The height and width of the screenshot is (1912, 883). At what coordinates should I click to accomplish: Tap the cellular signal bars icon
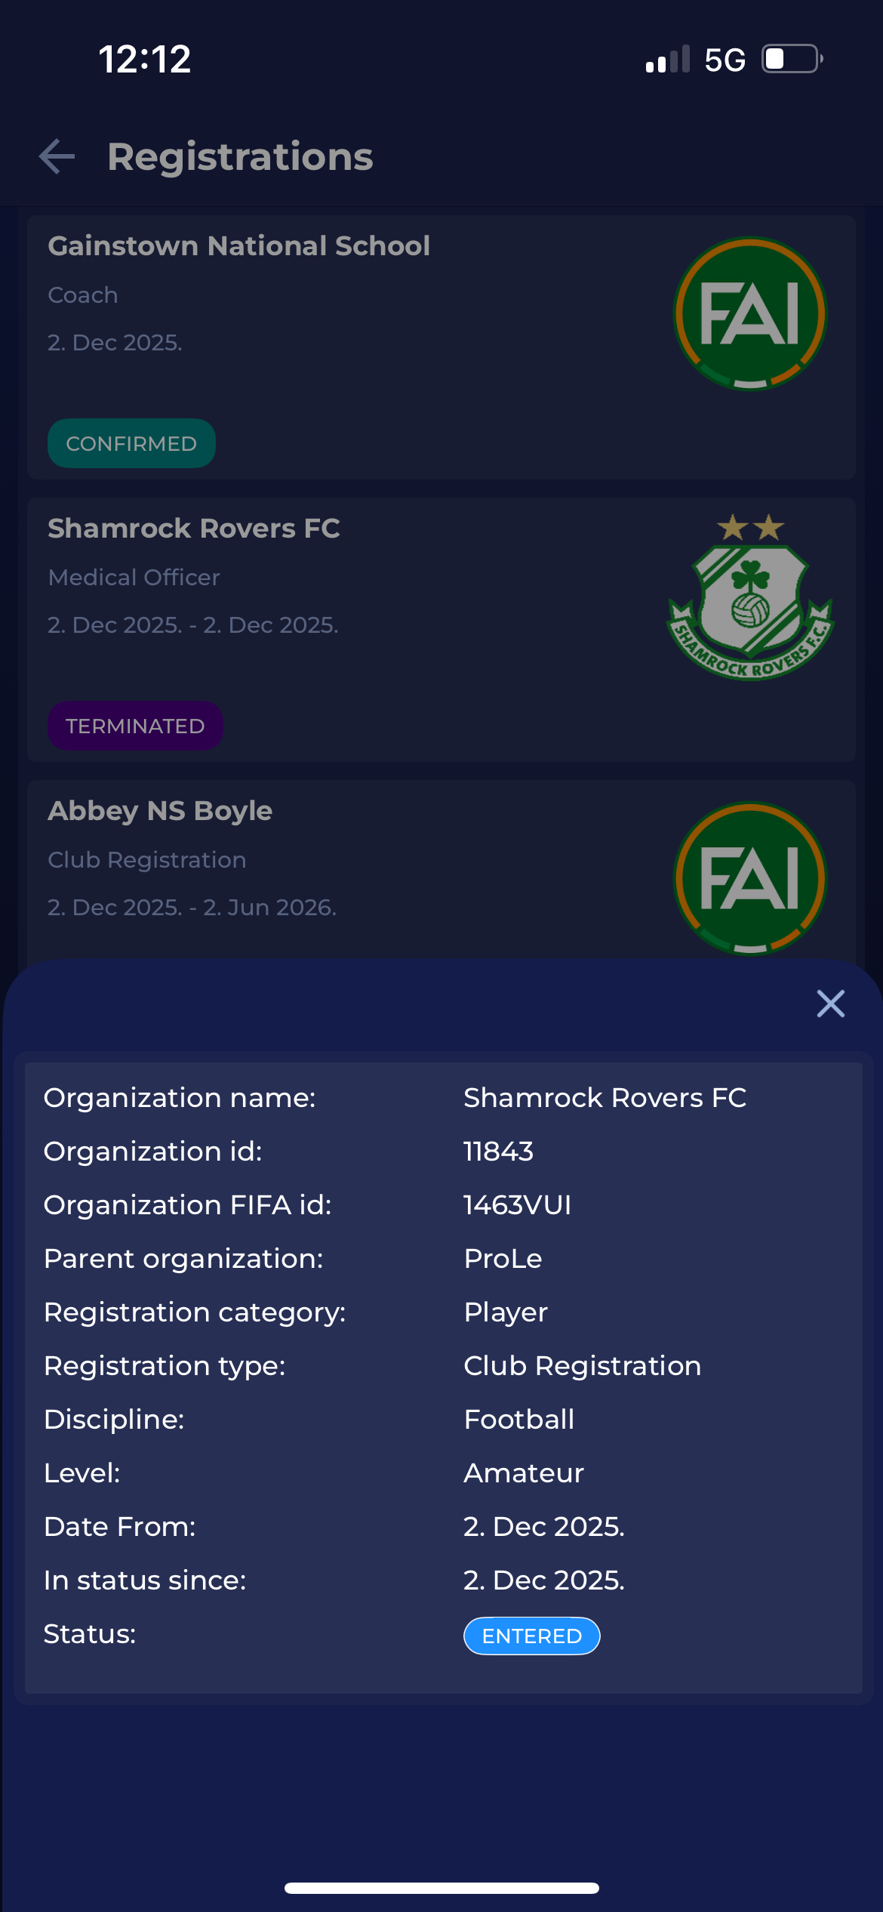click(668, 60)
